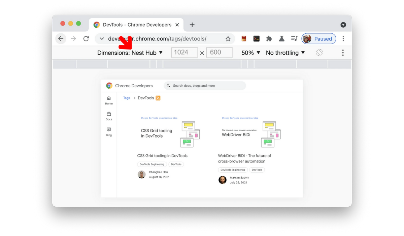Click the forward navigation arrow
Viewport: 404px width, 236px height.
tap(73, 39)
